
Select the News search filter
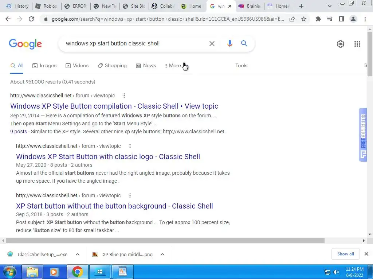146,66
